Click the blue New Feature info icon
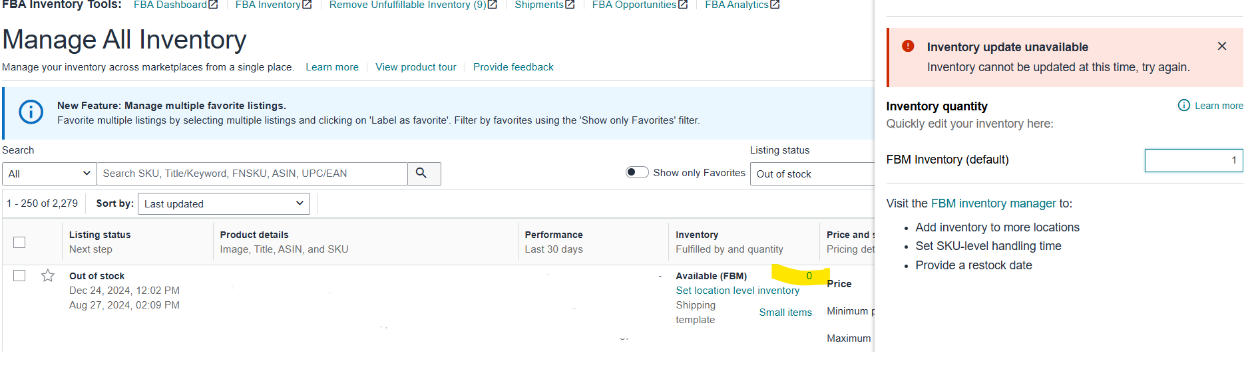This screenshot has height=369, width=1254. tap(31, 112)
